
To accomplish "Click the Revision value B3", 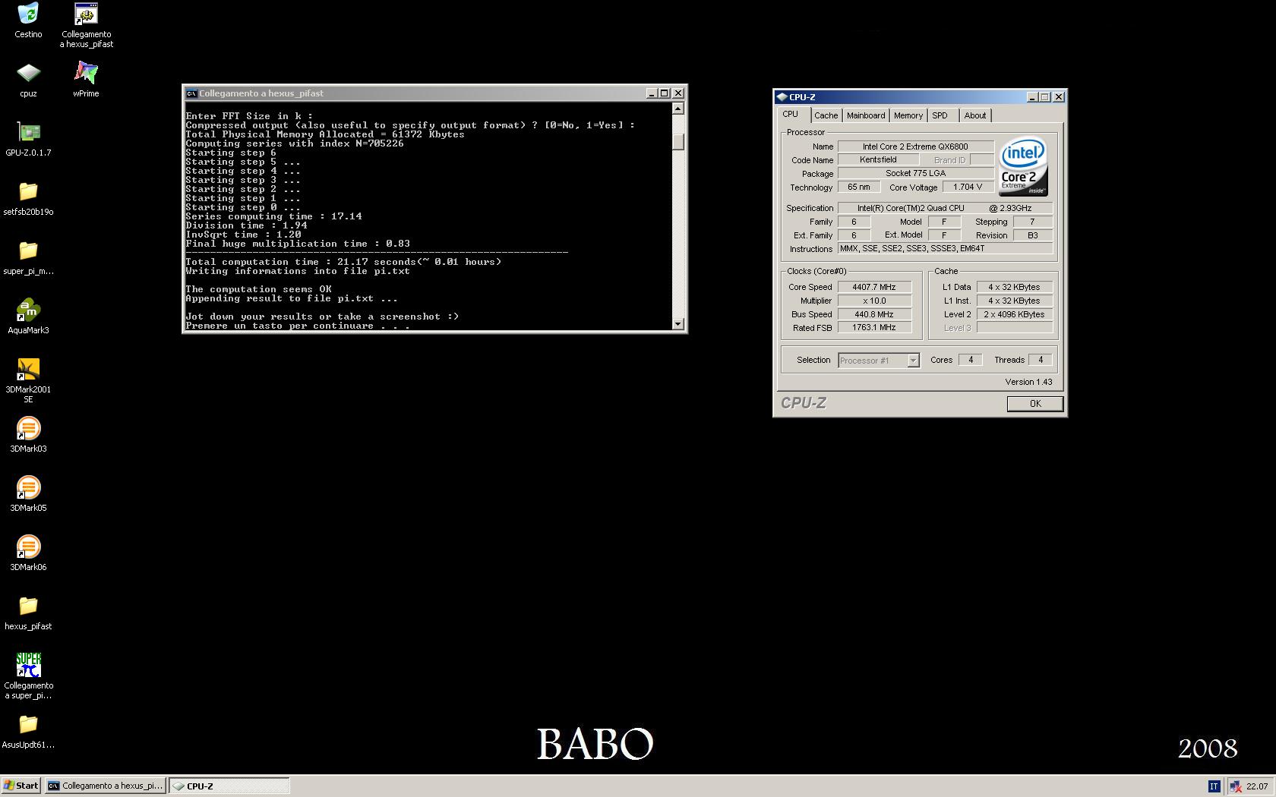I will click(1033, 236).
